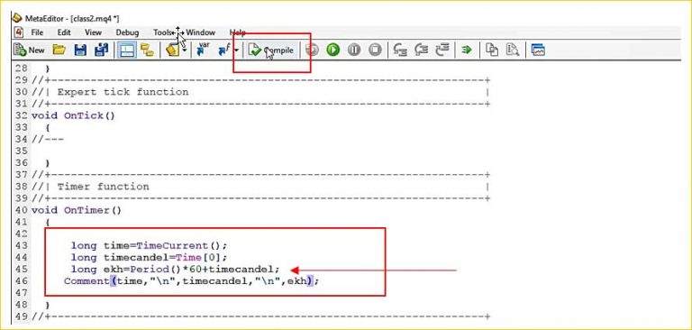Click the opening brace on line 33
The width and height of the screenshot is (692, 330).
coord(48,128)
